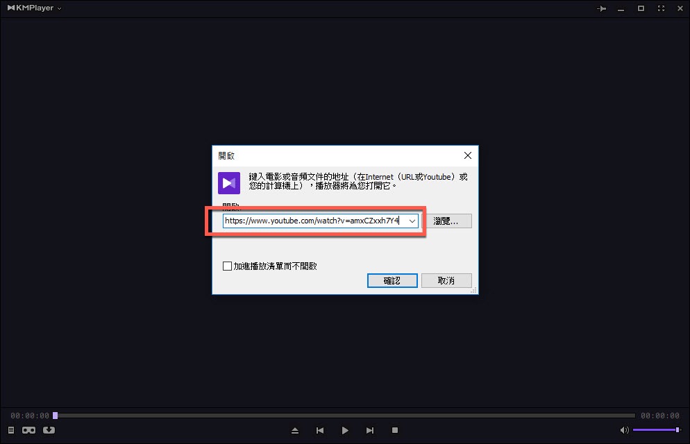Switch KMPlayer to fullscreen mode

click(x=661, y=8)
